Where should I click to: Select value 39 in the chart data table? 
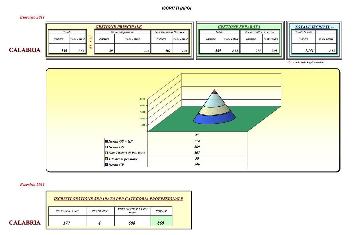(x=197, y=159)
